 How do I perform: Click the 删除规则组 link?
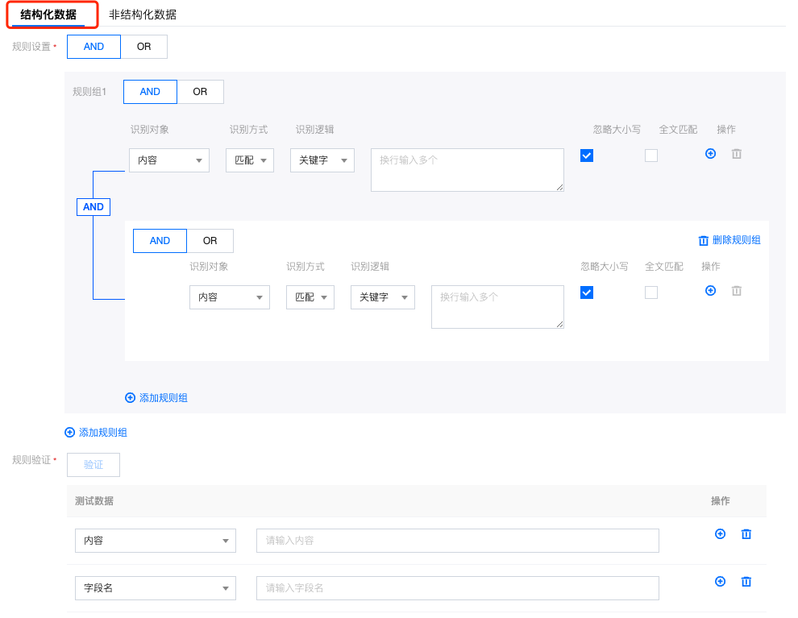point(729,240)
